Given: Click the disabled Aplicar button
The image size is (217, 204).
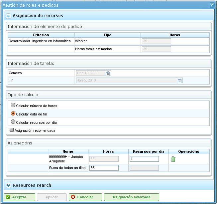Looking at the screenshot, I should point(52,197).
